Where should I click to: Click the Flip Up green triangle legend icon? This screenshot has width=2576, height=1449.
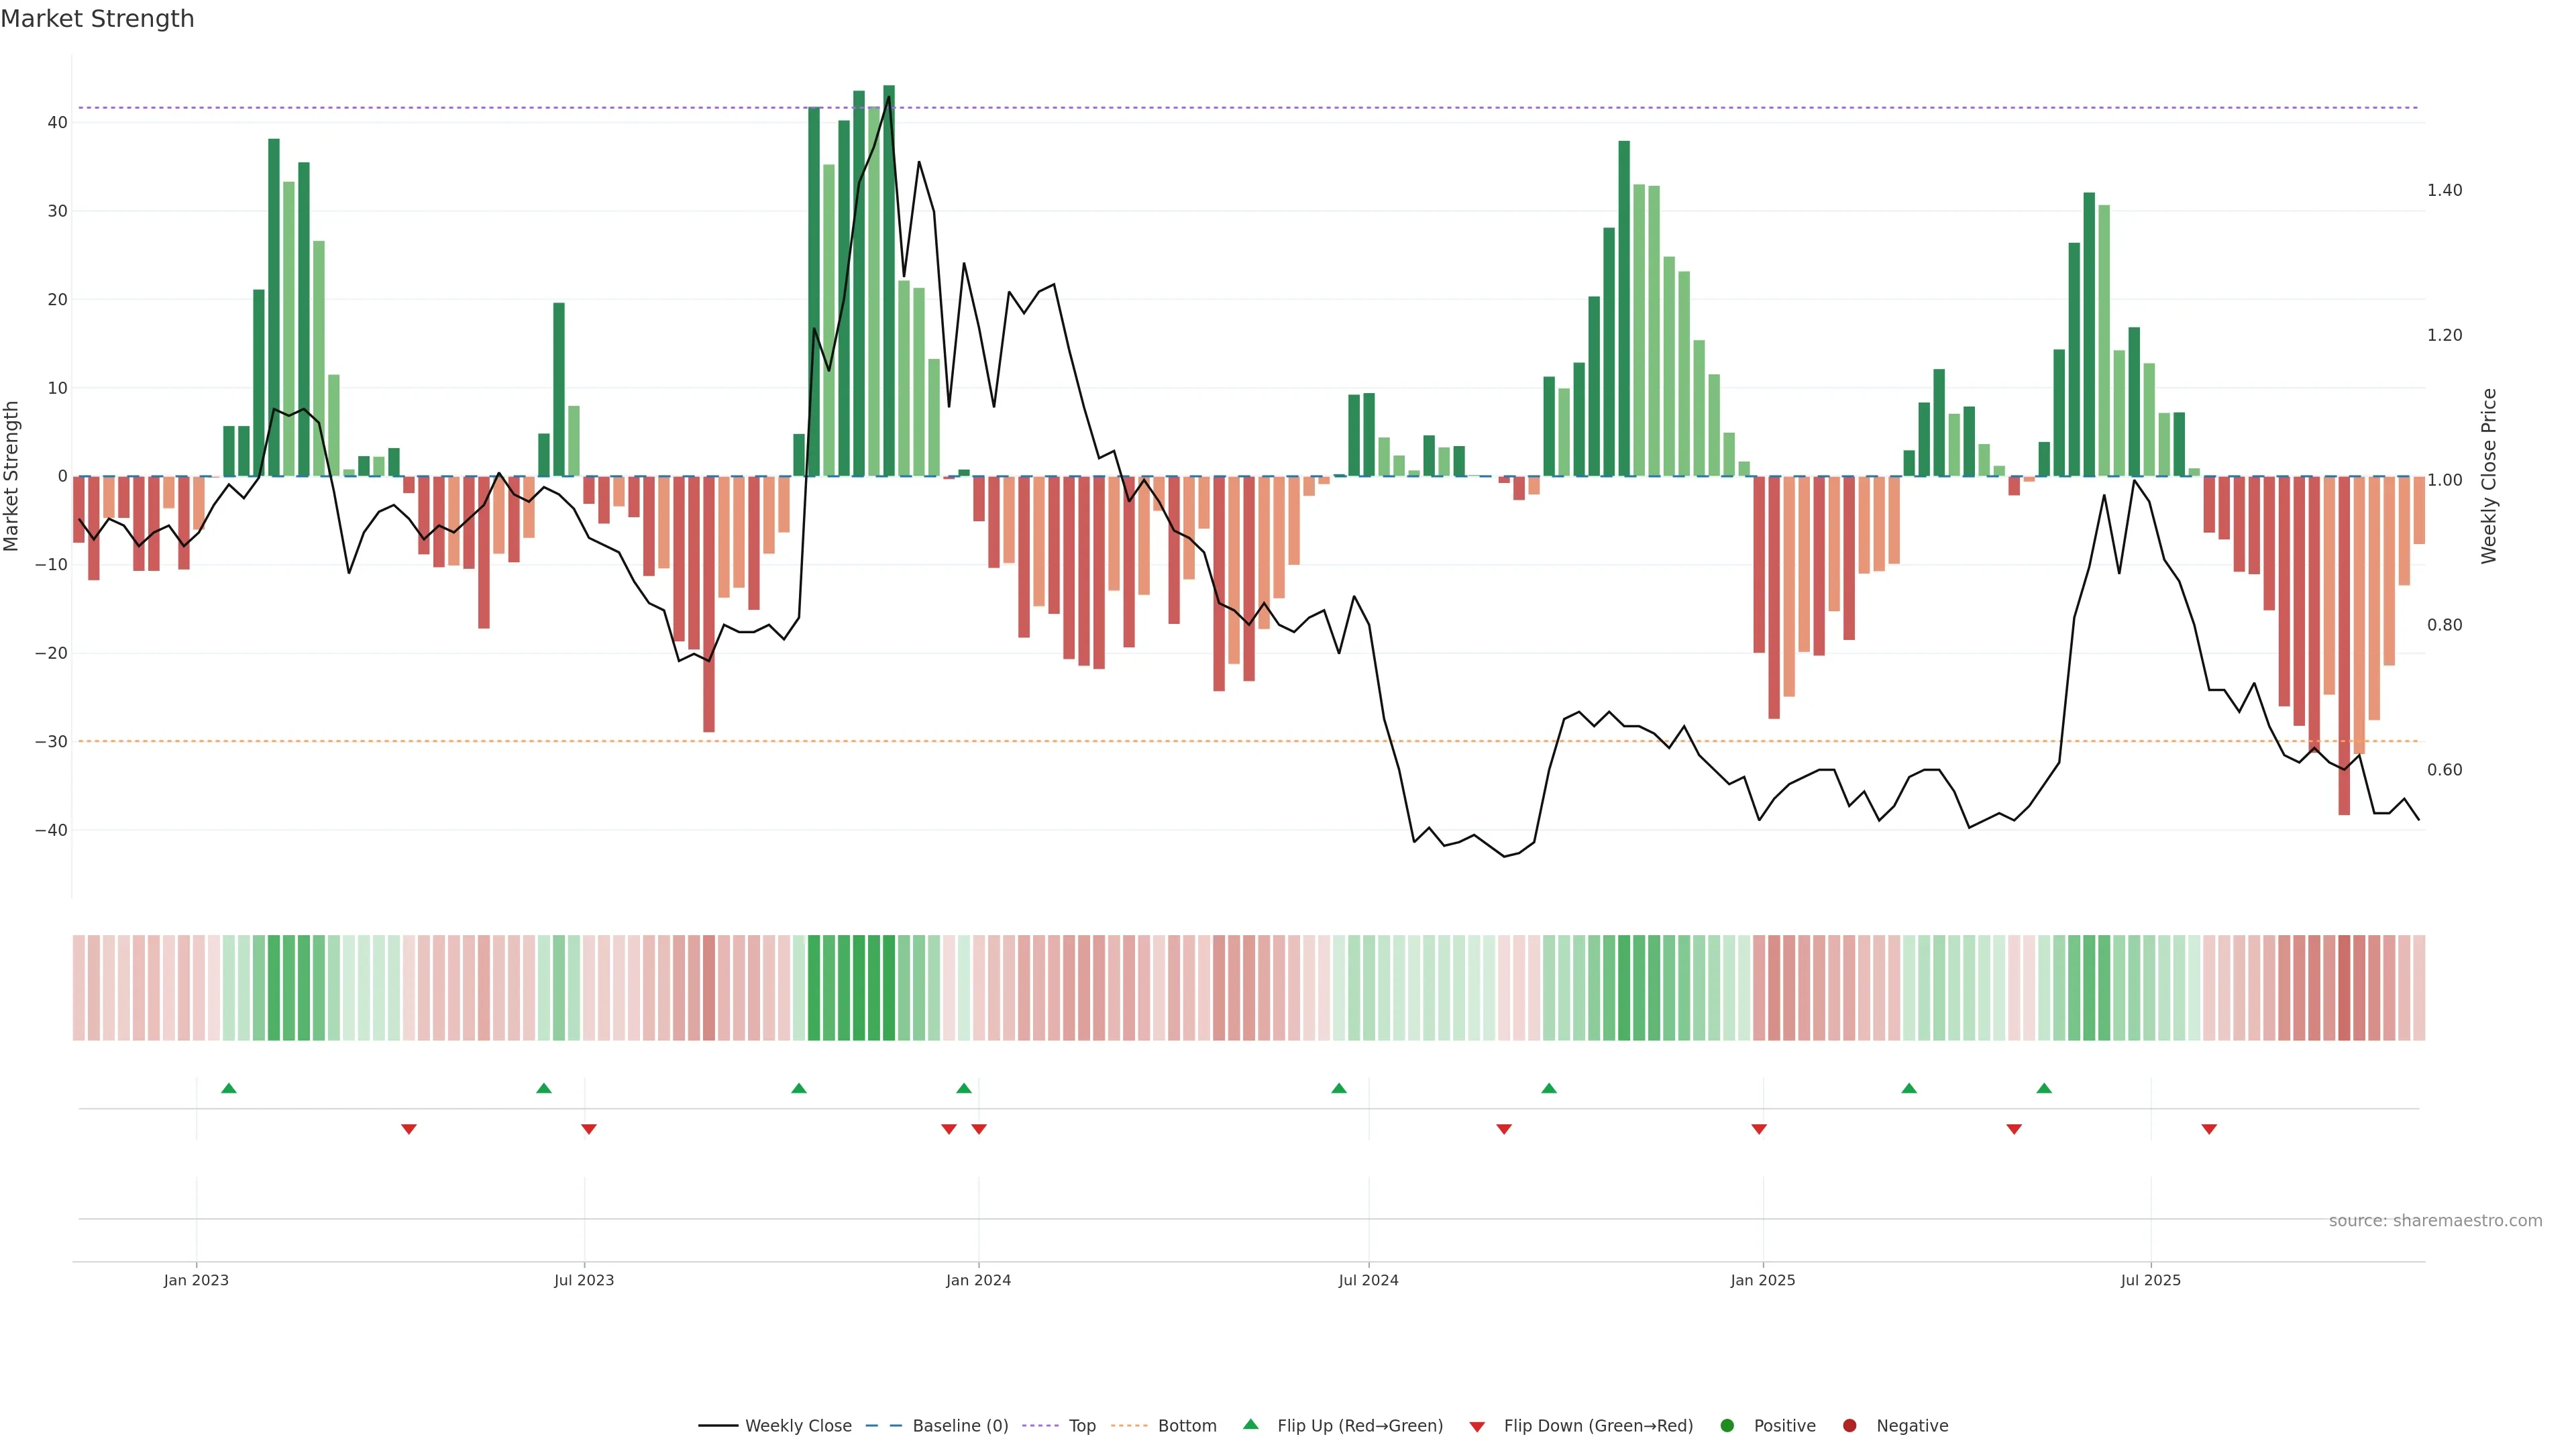pos(1250,1424)
